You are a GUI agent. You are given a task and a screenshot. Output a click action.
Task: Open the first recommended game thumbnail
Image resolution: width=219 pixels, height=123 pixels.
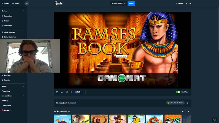pos(62,119)
